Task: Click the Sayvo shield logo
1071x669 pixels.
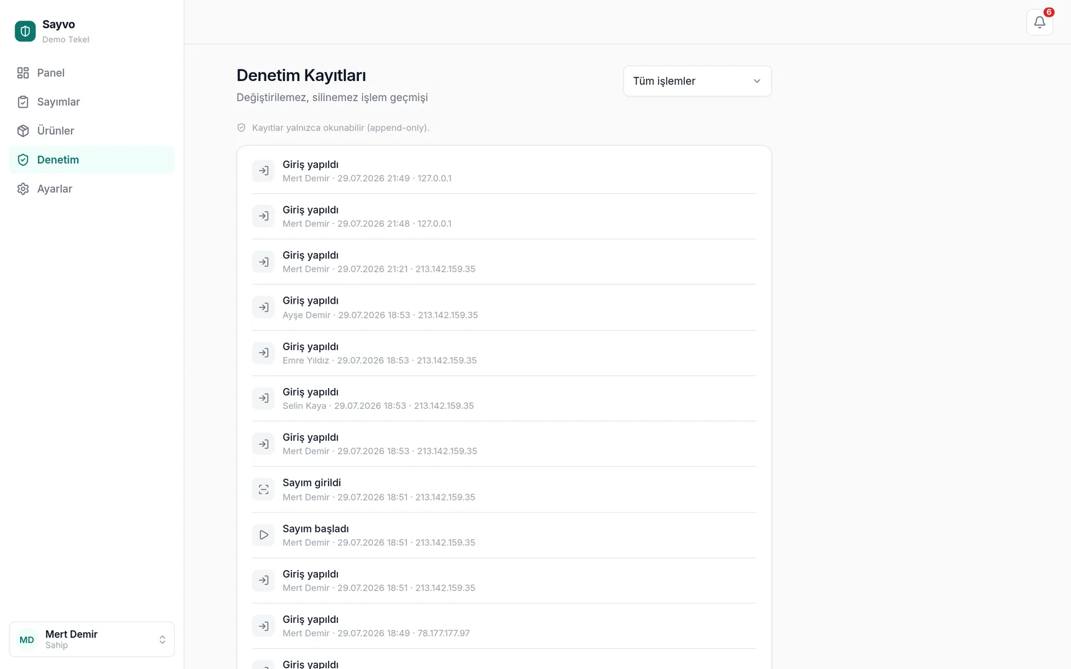Action: [25, 31]
